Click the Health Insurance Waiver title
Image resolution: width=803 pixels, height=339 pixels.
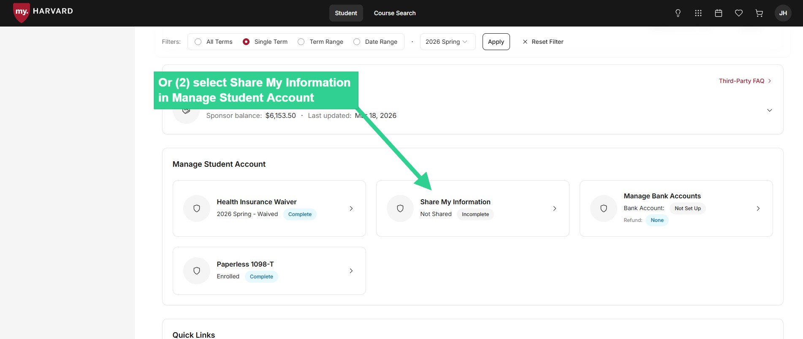tap(257, 202)
